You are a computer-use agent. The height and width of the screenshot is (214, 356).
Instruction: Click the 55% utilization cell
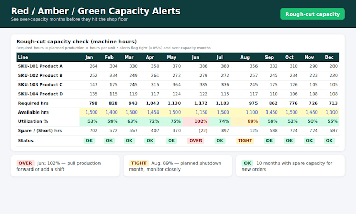point(329,121)
